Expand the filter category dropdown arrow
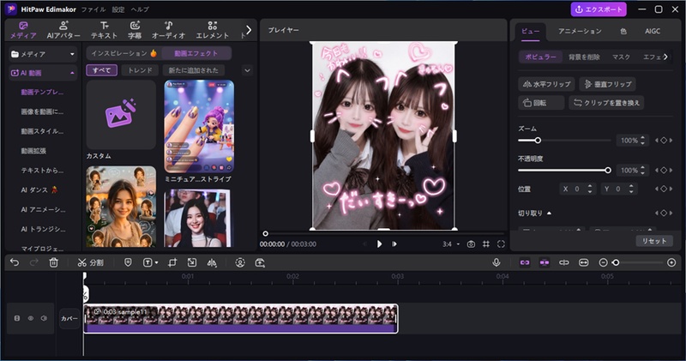Viewport: 686px width, 361px height. (247, 70)
